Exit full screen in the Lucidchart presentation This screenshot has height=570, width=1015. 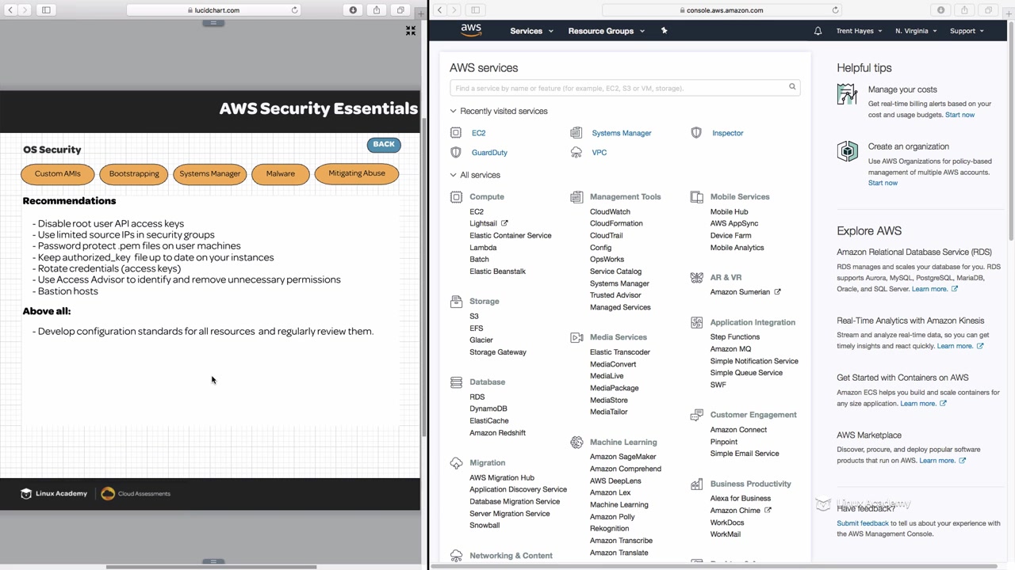(x=411, y=30)
